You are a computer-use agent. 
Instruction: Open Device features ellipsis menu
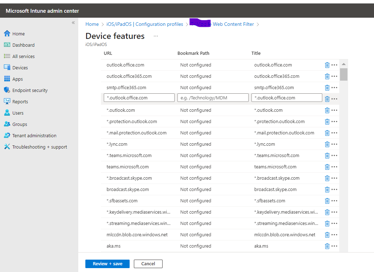click(156, 36)
